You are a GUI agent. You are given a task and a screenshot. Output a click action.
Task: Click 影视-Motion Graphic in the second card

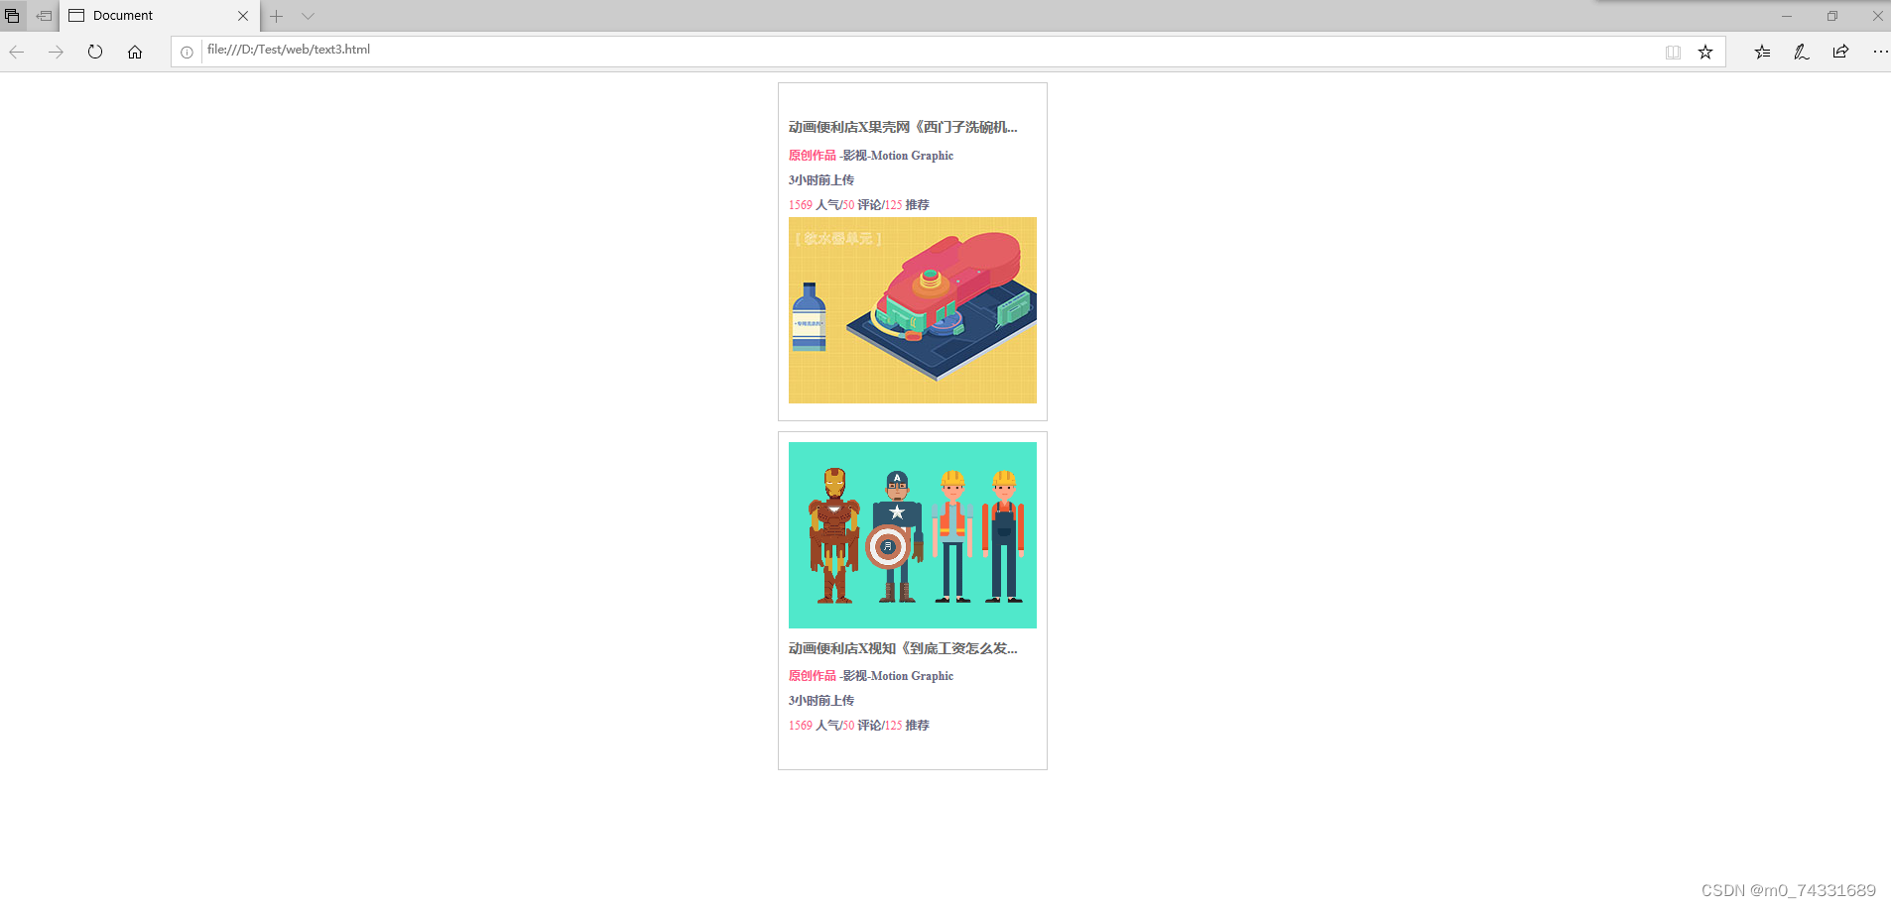pyautogui.click(x=898, y=676)
